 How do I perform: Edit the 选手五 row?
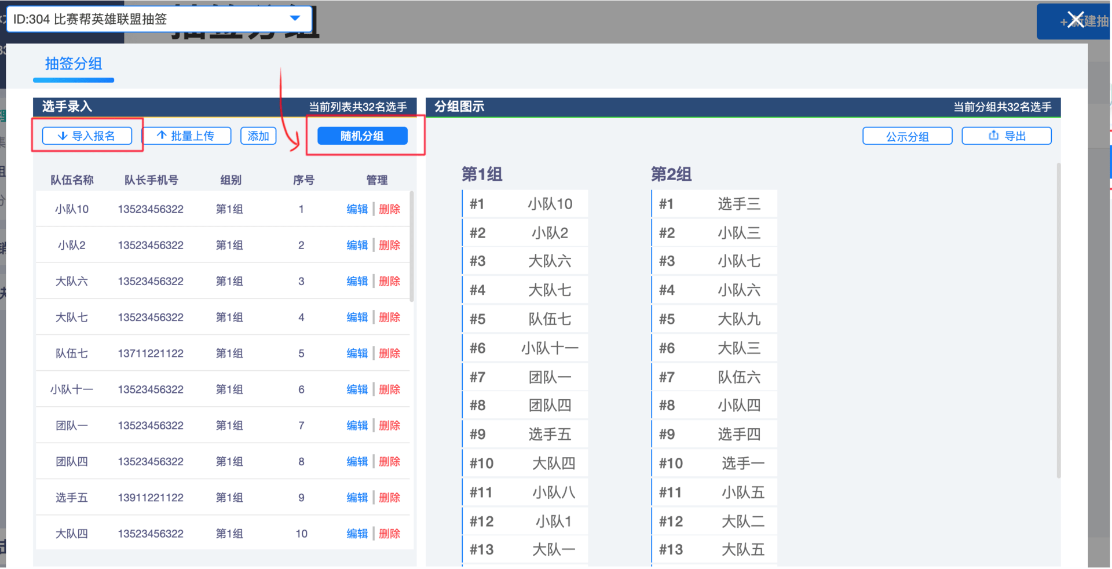(357, 498)
